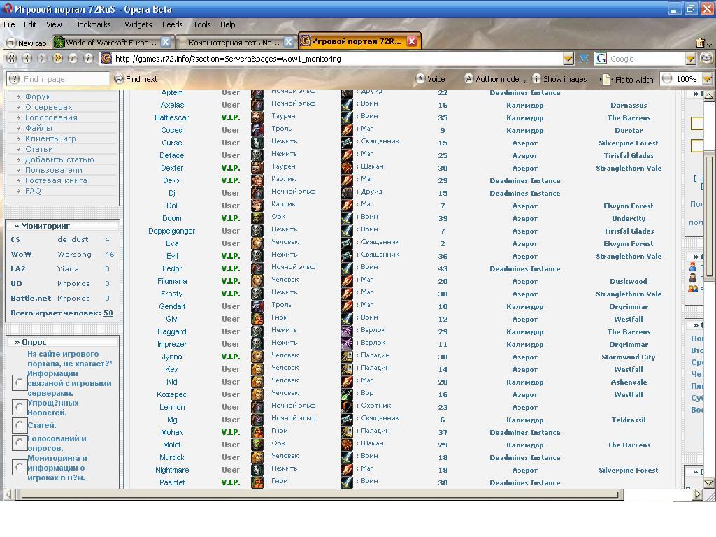Open the Widgets menu
This screenshot has height=537, width=716.
(x=138, y=24)
